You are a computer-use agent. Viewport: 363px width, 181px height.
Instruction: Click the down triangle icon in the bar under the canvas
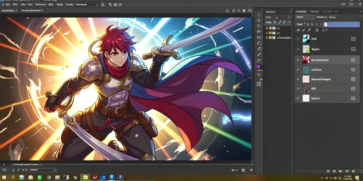click(251, 170)
